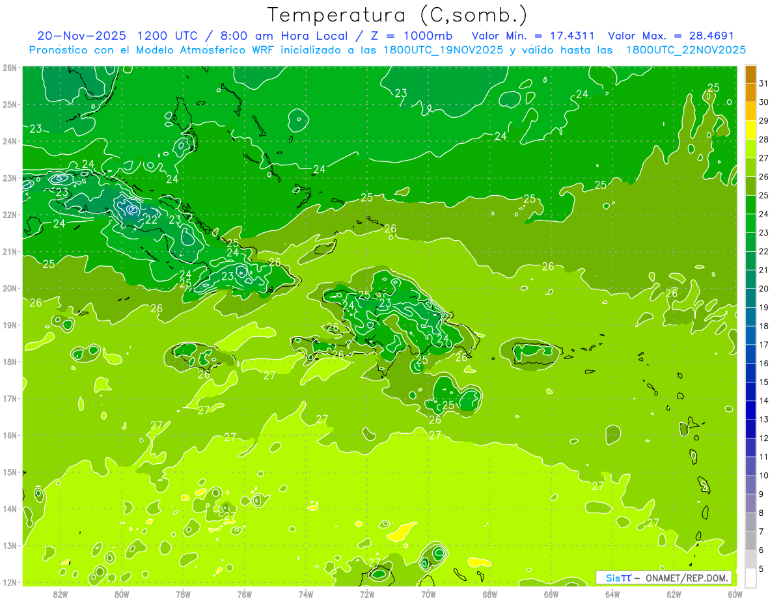
Task: Click the "64W" longitude axis label
Action: click(612, 594)
